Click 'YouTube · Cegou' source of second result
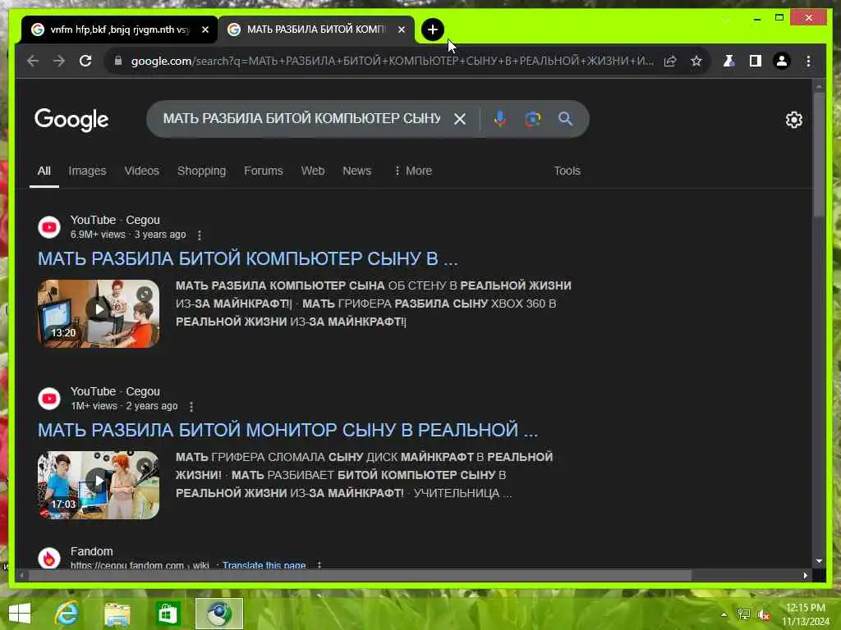The height and width of the screenshot is (630, 841). 115,391
